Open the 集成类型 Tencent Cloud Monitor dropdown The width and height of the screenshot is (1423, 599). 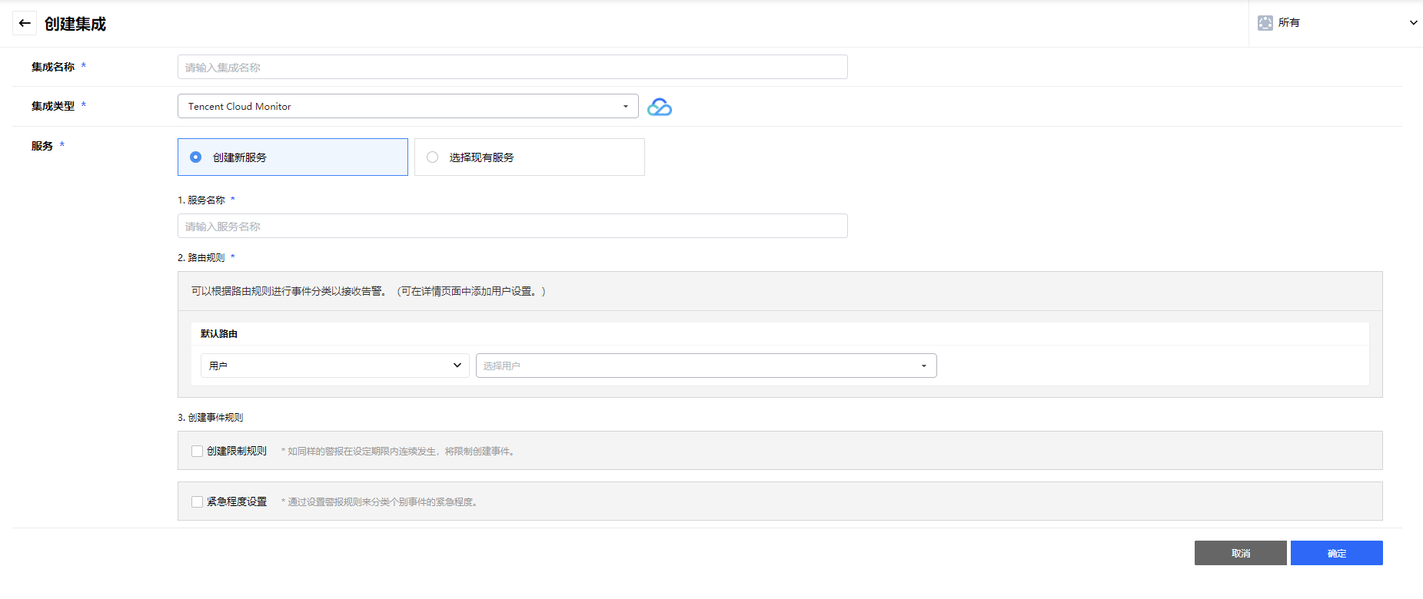[x=407, y=106]
